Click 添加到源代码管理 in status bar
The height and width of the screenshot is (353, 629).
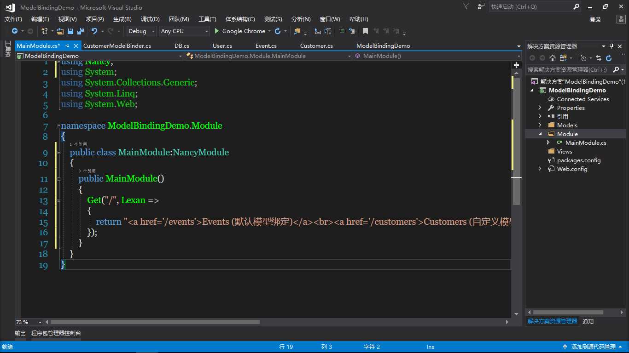(593, 347)
